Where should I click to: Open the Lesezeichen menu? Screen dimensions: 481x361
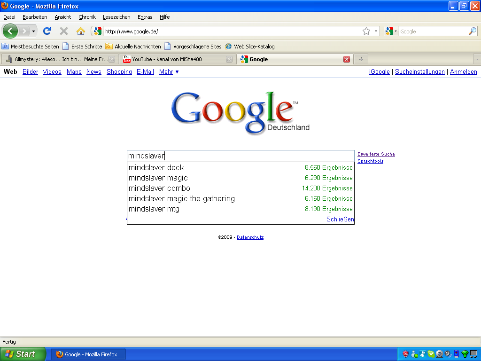116,17
